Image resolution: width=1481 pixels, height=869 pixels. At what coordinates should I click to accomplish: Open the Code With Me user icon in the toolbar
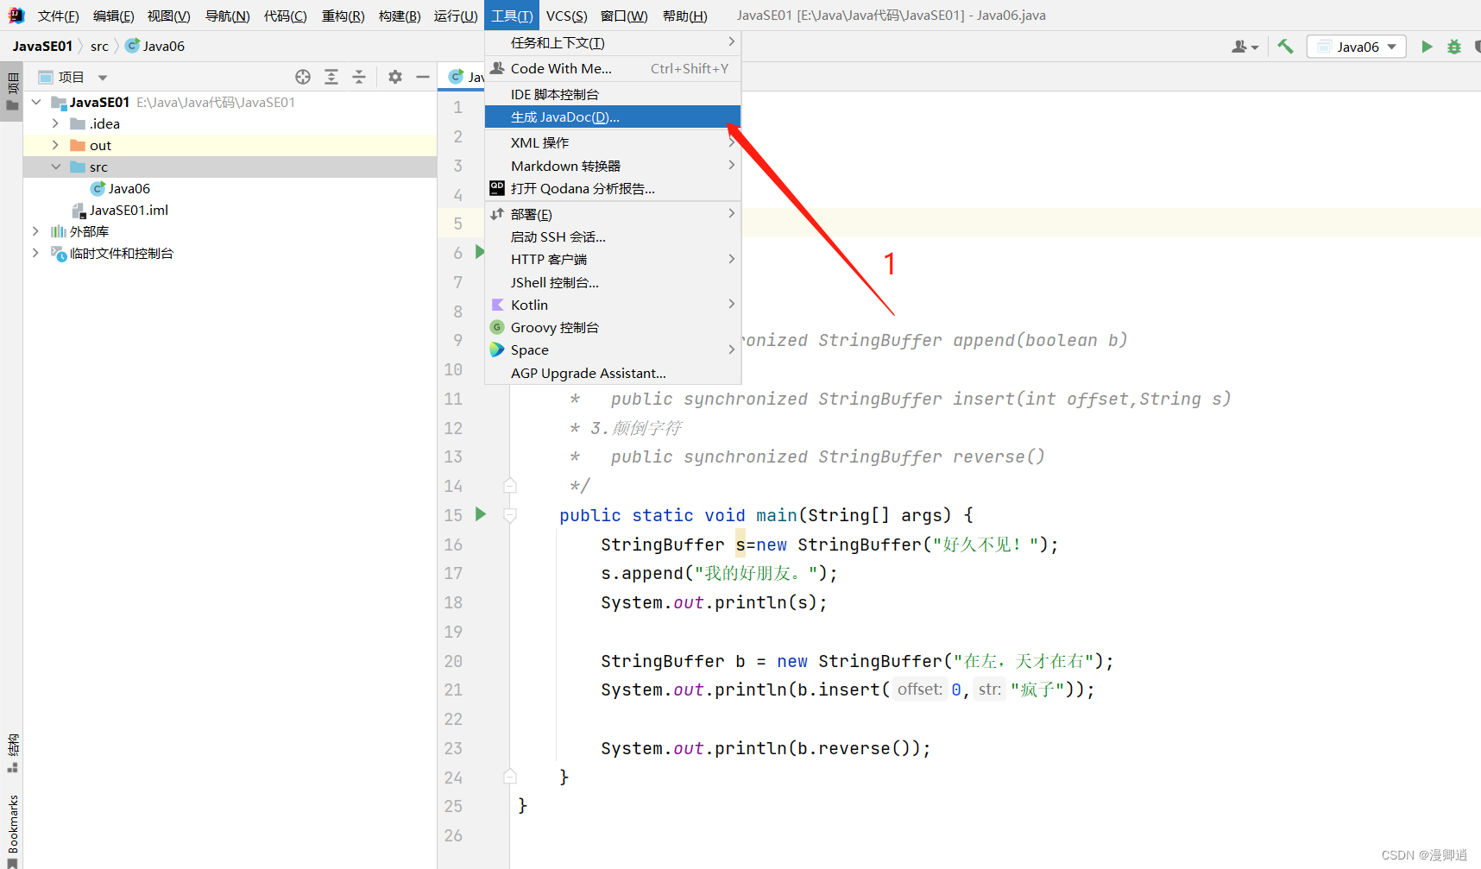pos(1245,47)
